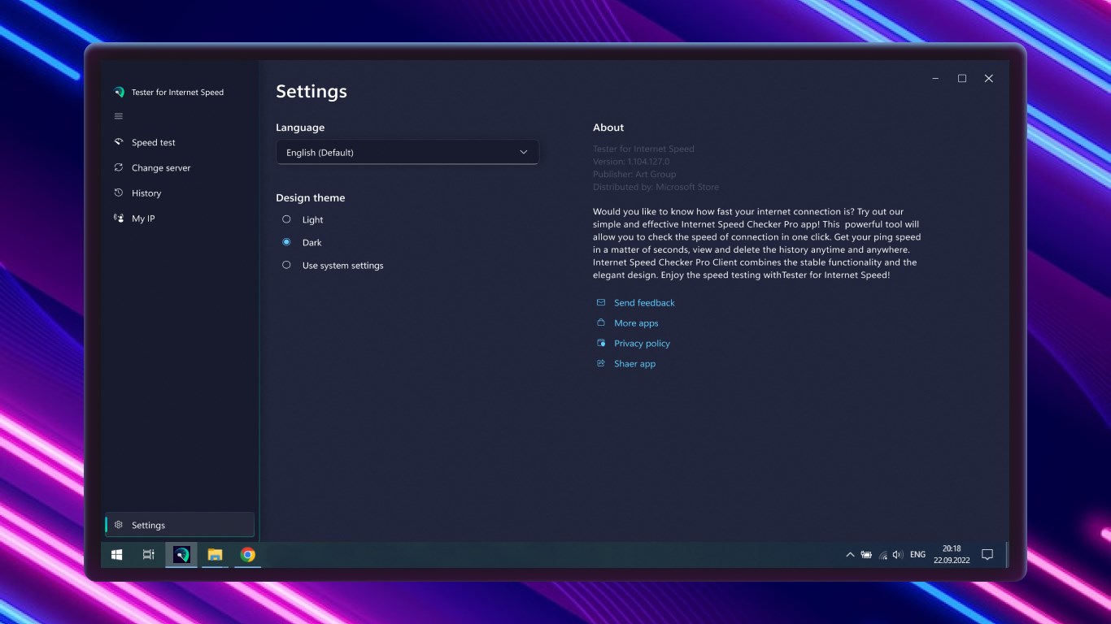Viewport: 1111px width, 624px height.
Task: Minimize the app window
Action: coord(935,78)
